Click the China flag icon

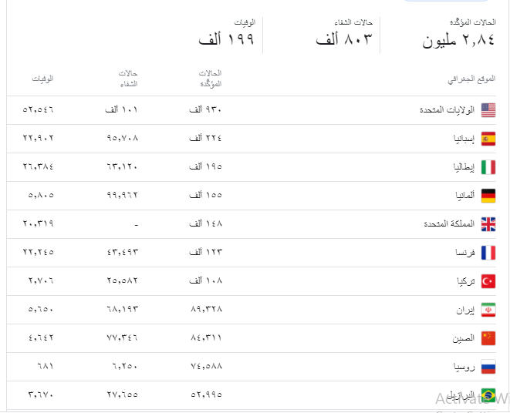(488, 338)
